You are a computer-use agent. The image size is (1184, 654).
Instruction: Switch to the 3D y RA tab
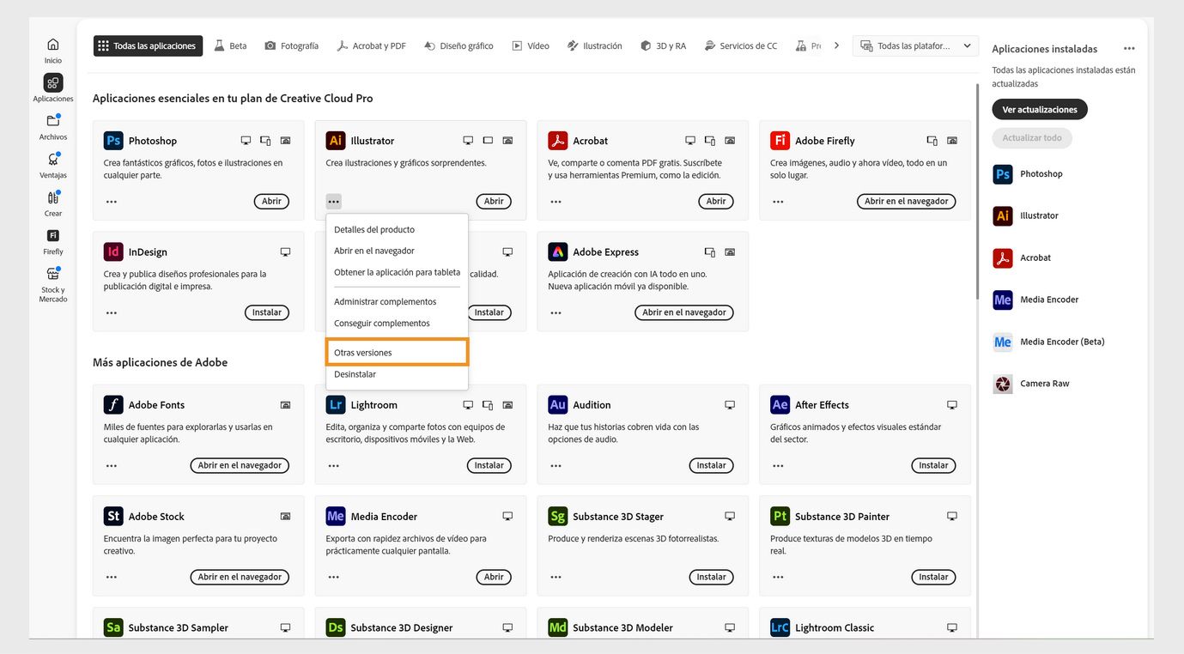click(664, 46)
